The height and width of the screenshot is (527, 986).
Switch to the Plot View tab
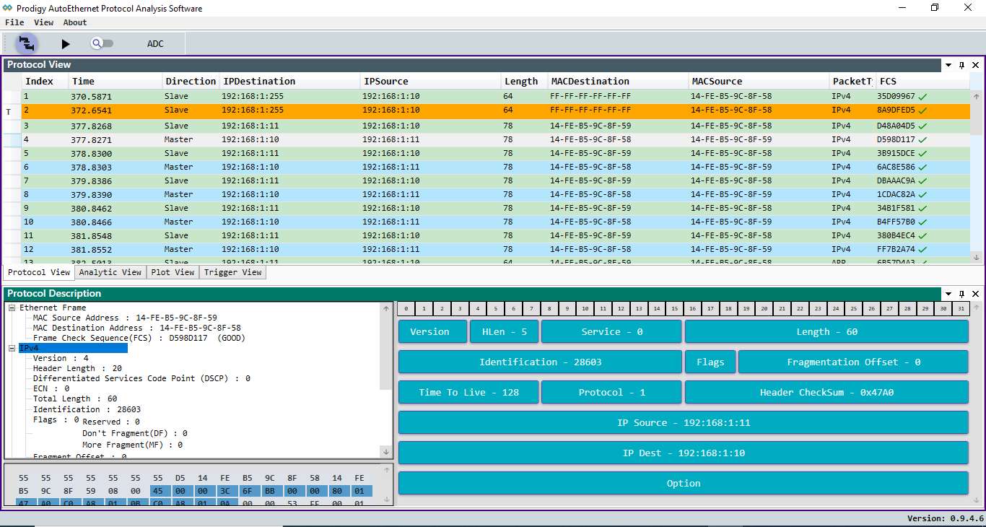(173, 272)
